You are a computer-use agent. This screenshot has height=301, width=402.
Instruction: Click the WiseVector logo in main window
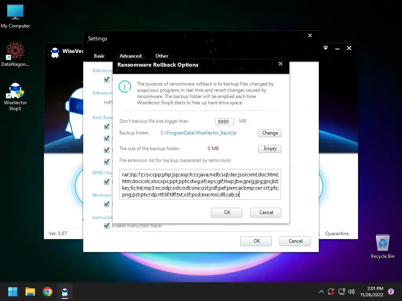55,53
